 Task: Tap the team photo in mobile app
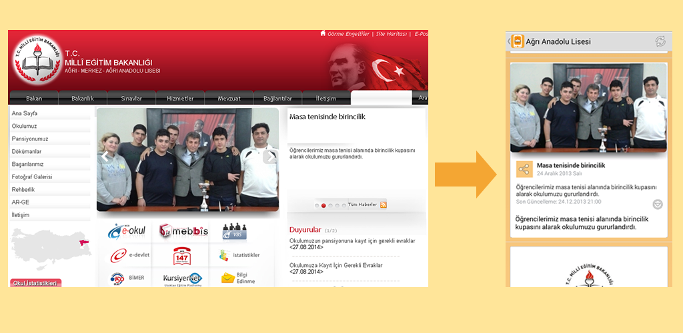click(588, 107)
